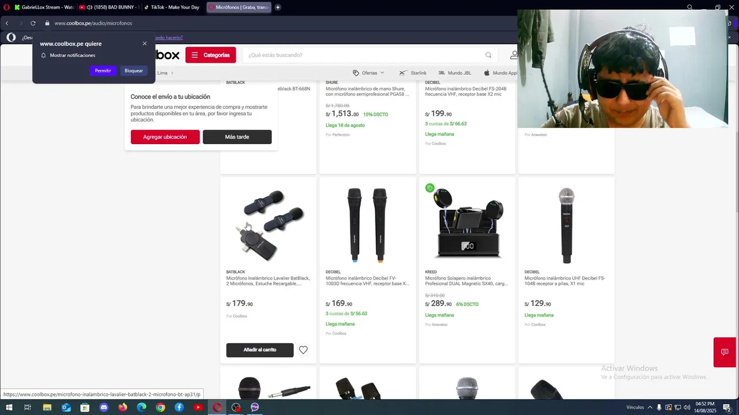This screenshot has width=739, height=415.
Task: Open Decibel FV-1003D dual mic image
Action: click(x=367, y=225)
